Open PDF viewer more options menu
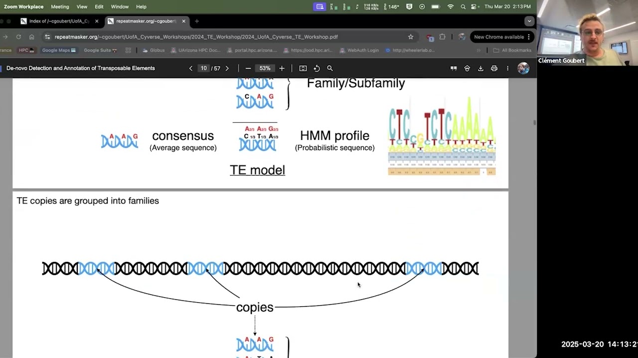This screenshot has width=638, height=358. coord(507,68)
